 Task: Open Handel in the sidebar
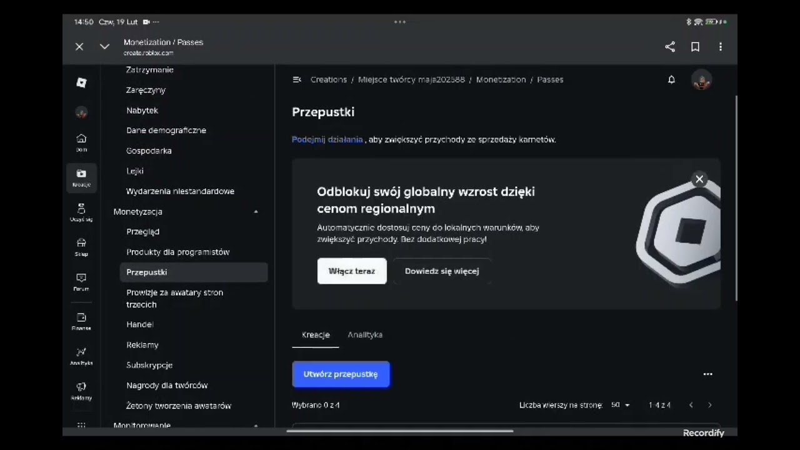tap(139, 324)
